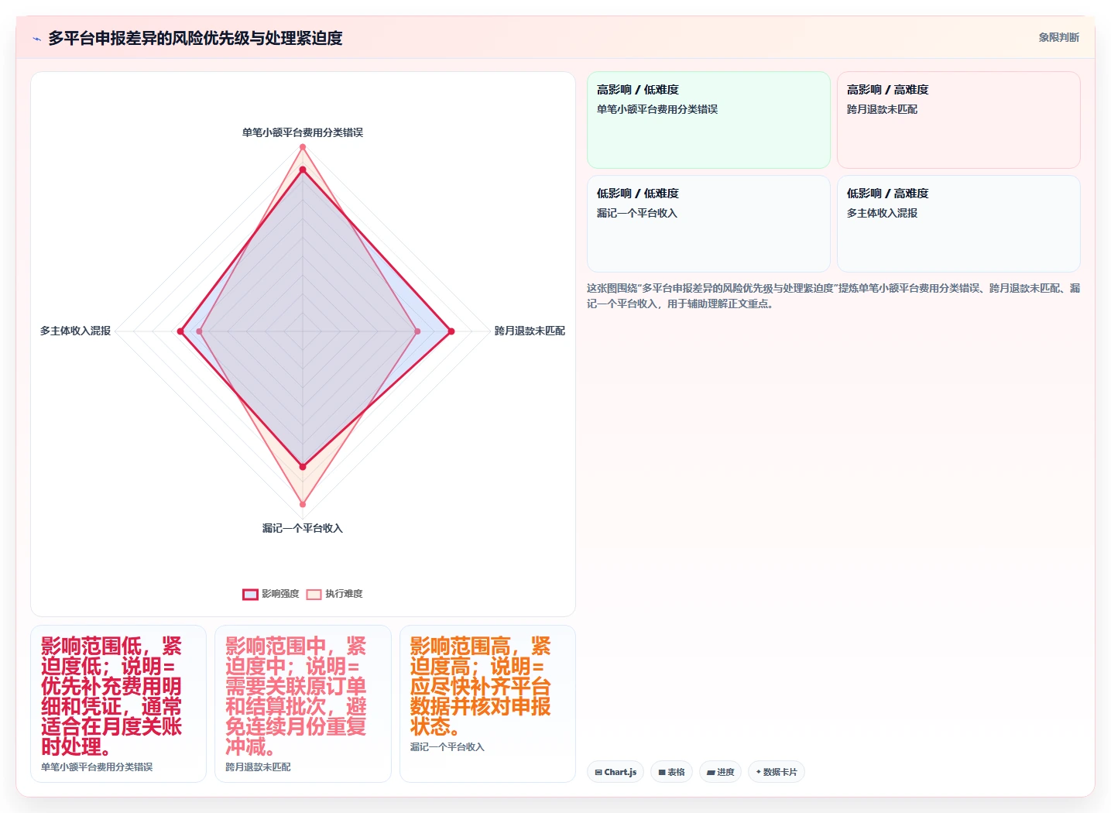This screenshot has width=1111, height=813.
Task: Click the 执行难度 point on 单笔小额平台费用分类错误 axis
Action: coord(303,146)
